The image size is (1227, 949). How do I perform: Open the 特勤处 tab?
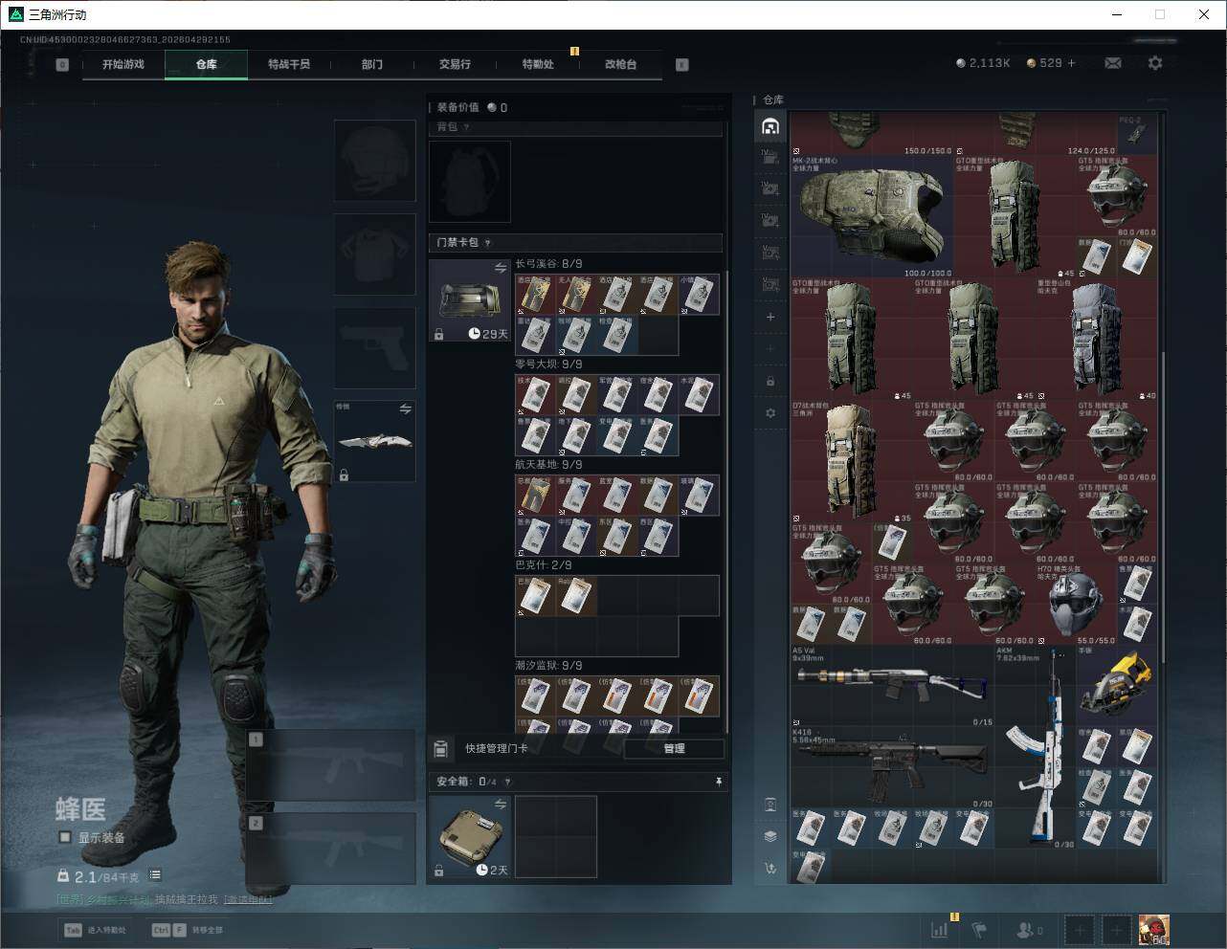tap(538, 65)
